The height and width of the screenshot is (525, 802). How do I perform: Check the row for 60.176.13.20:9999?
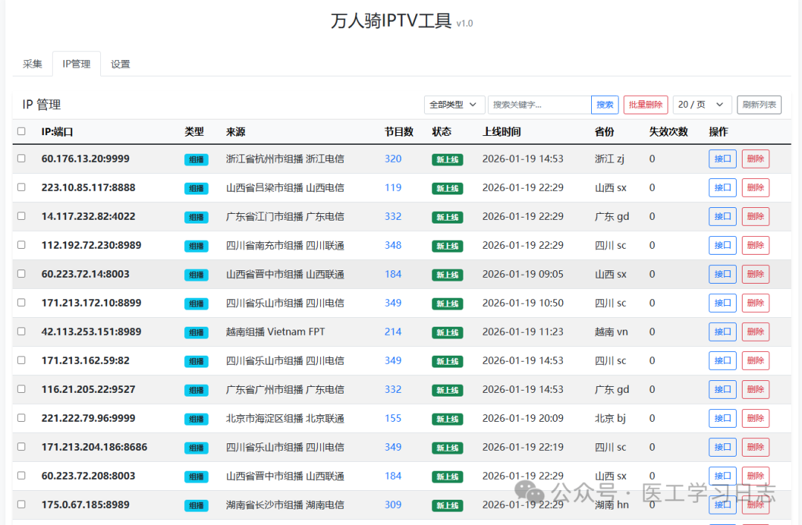pos(22,159)
